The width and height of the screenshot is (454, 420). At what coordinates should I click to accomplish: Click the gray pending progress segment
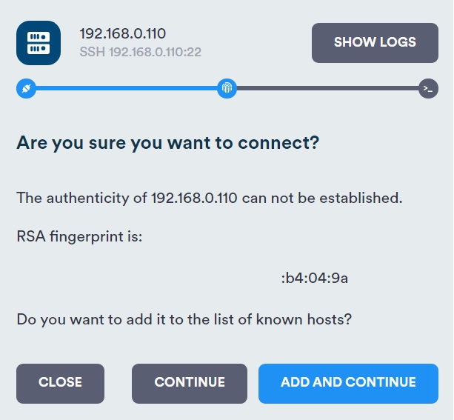[327, 89]
